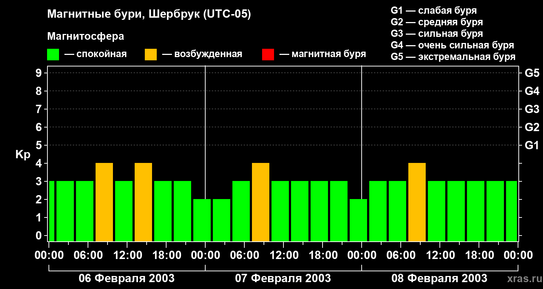Click the '— магнитная буря' legend label

pyautogui.click(x=323, y=55)
